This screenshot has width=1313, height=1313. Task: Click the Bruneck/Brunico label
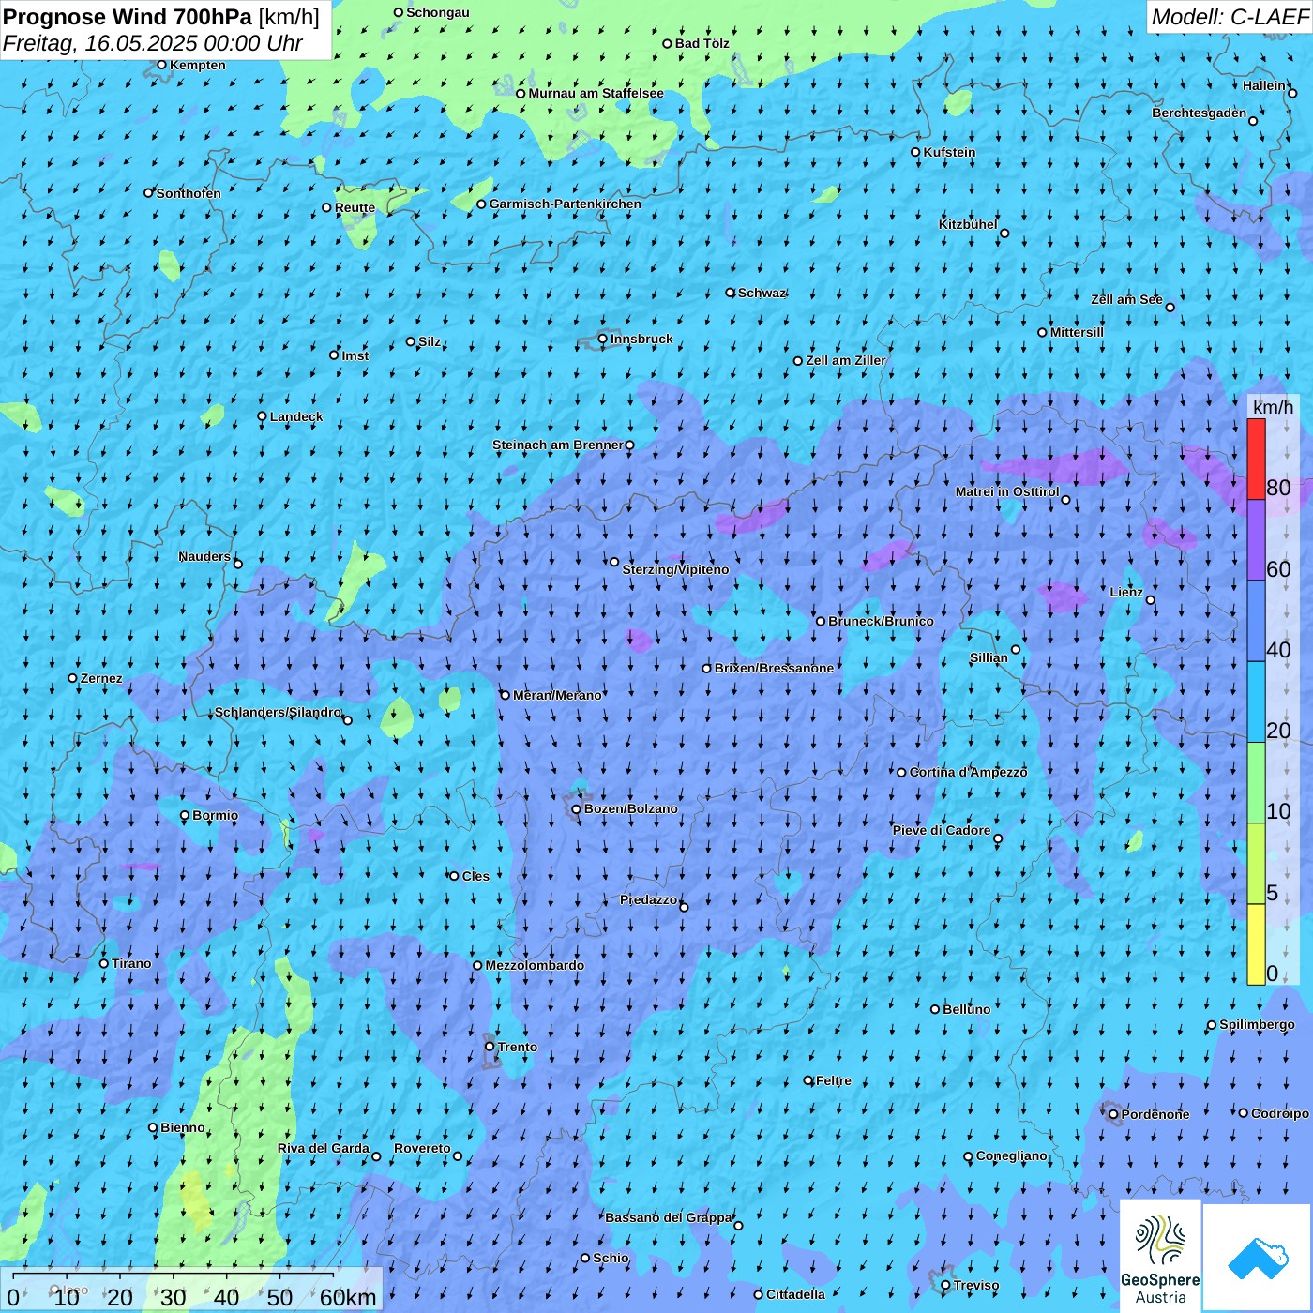click(x=881, y=621)
